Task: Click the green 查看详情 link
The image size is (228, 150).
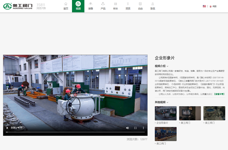Action: tap(219, 94)
